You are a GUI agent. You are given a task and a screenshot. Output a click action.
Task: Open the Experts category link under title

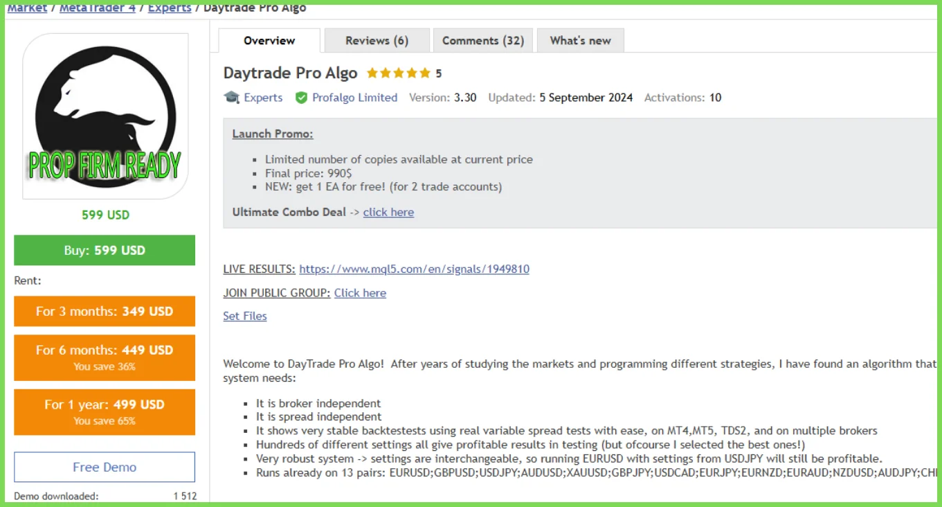[263, 98]
